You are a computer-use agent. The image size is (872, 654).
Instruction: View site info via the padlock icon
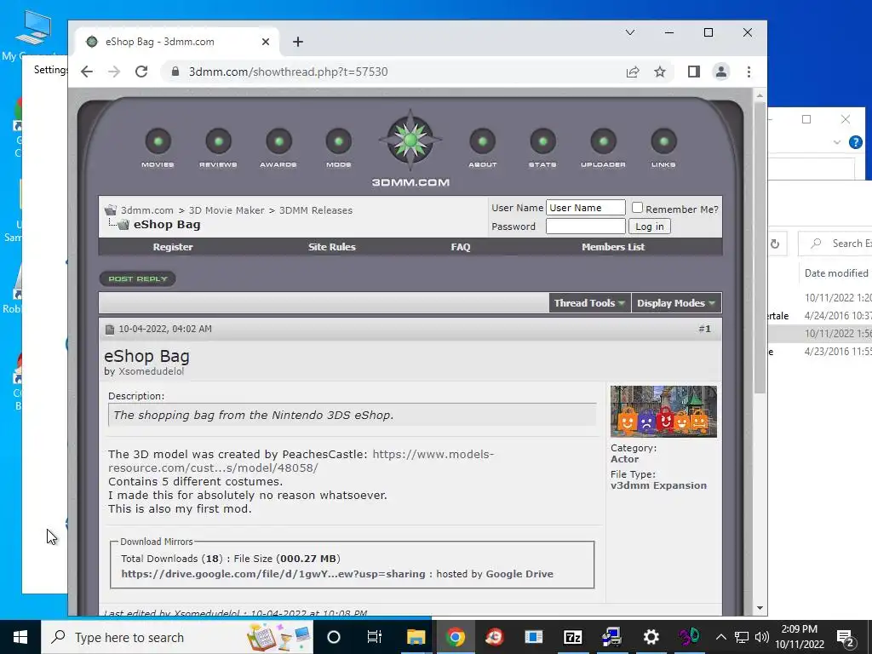[x=175, y=72]
